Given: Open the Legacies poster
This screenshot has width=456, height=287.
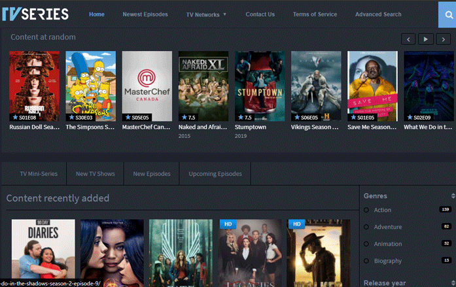Looking at the screenshot, I should [x=250, y=253].
